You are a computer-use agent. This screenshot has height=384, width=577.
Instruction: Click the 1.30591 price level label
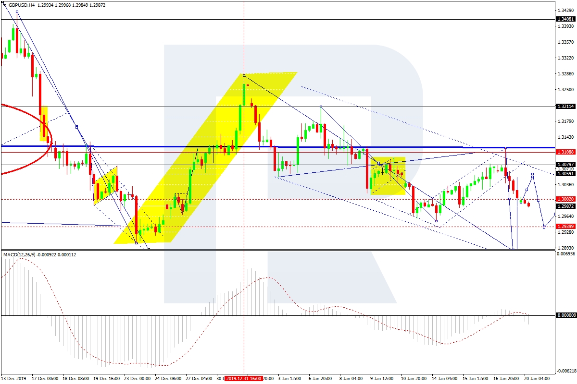click(565, 174)
